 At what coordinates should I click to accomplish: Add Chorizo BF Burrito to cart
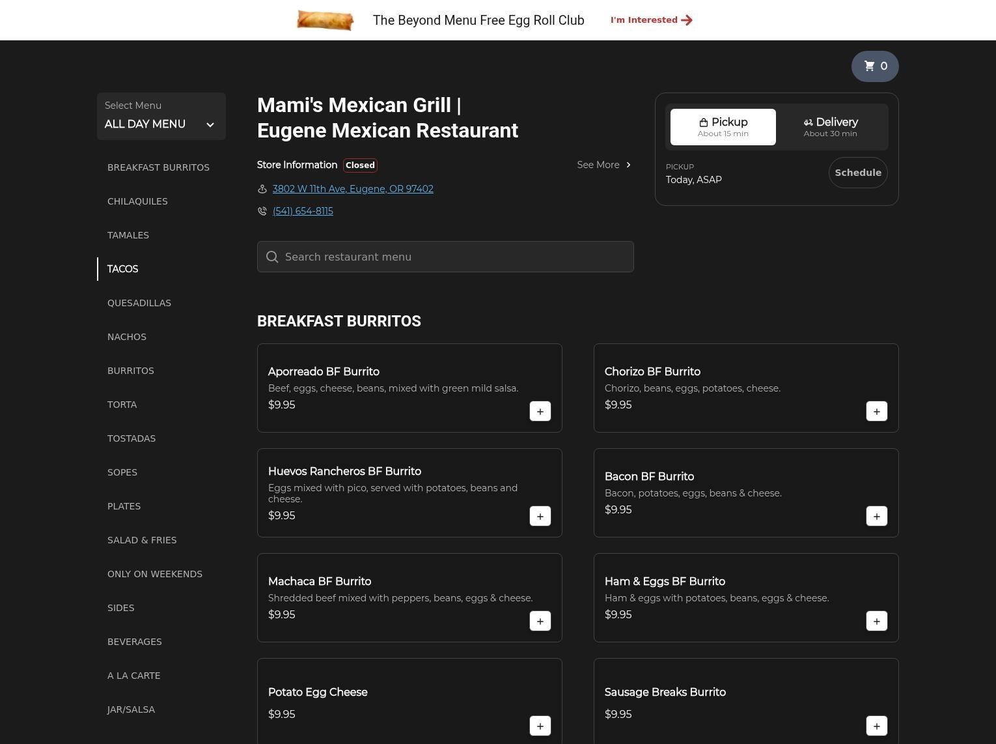[x=876, y=411]
